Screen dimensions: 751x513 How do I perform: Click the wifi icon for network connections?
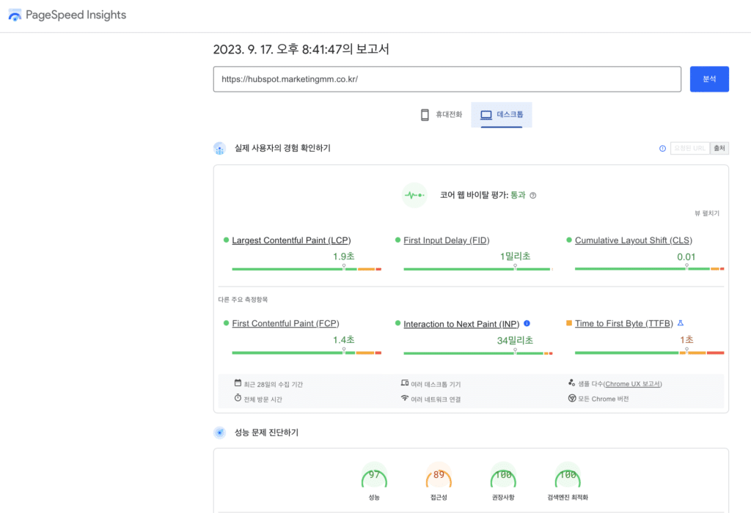click(405, 398)
